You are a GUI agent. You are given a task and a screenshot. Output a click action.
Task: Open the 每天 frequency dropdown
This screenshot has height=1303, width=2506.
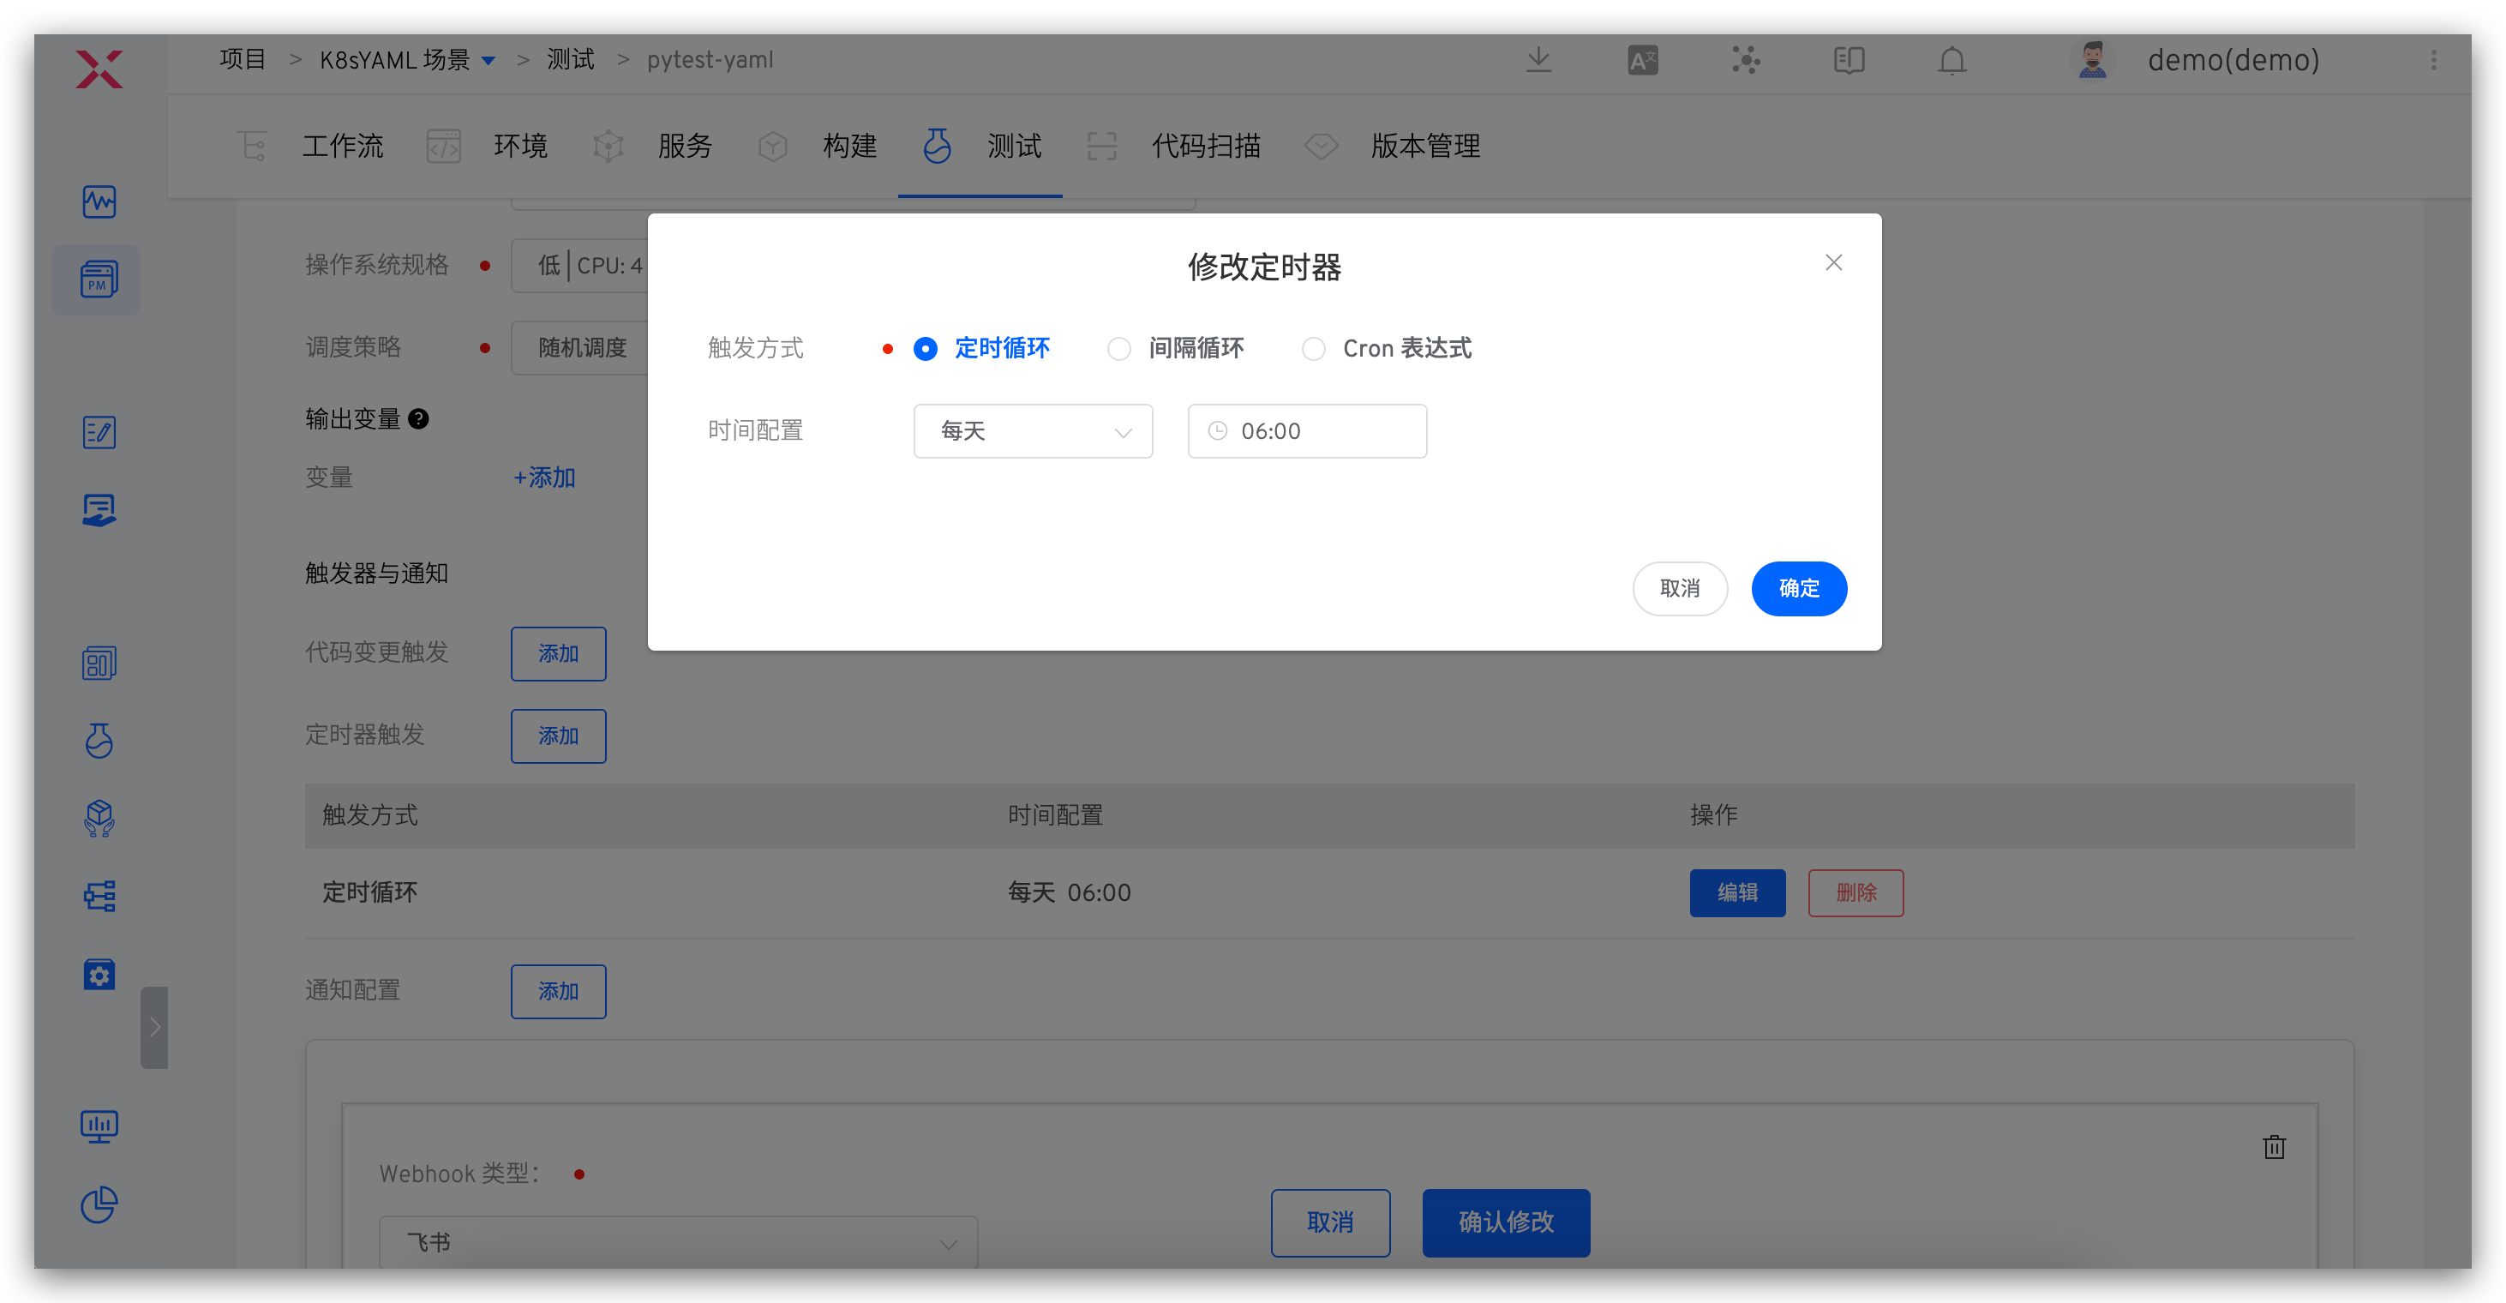(x=1032, y=431)
